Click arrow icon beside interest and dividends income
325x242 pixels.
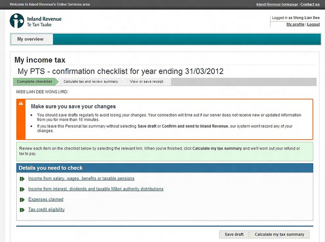22,189
